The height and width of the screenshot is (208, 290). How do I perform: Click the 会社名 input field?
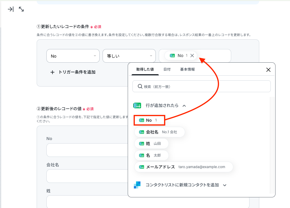87,176
